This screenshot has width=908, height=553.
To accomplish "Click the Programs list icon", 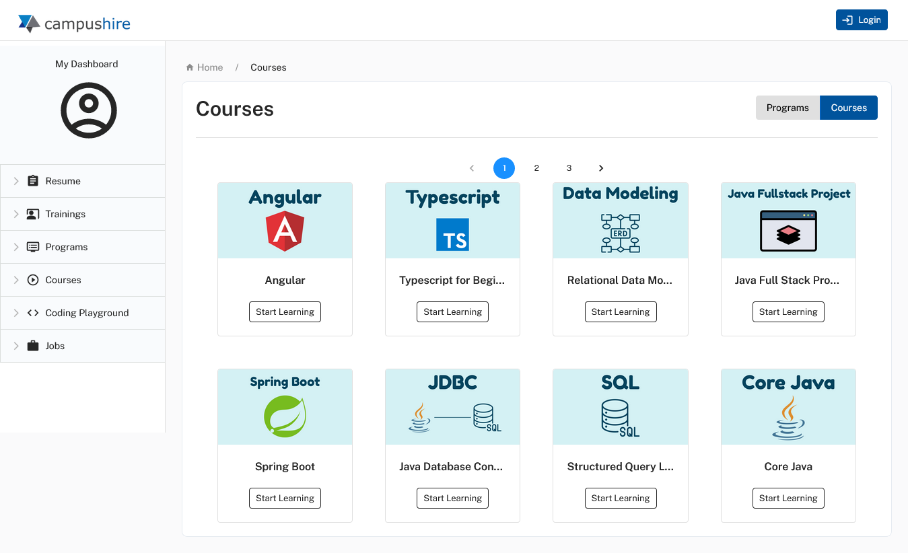I will tap(32, 247).
